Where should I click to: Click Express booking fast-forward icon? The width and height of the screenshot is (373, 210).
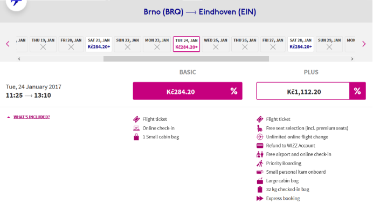pyautogui.click(x=260, y=198)
